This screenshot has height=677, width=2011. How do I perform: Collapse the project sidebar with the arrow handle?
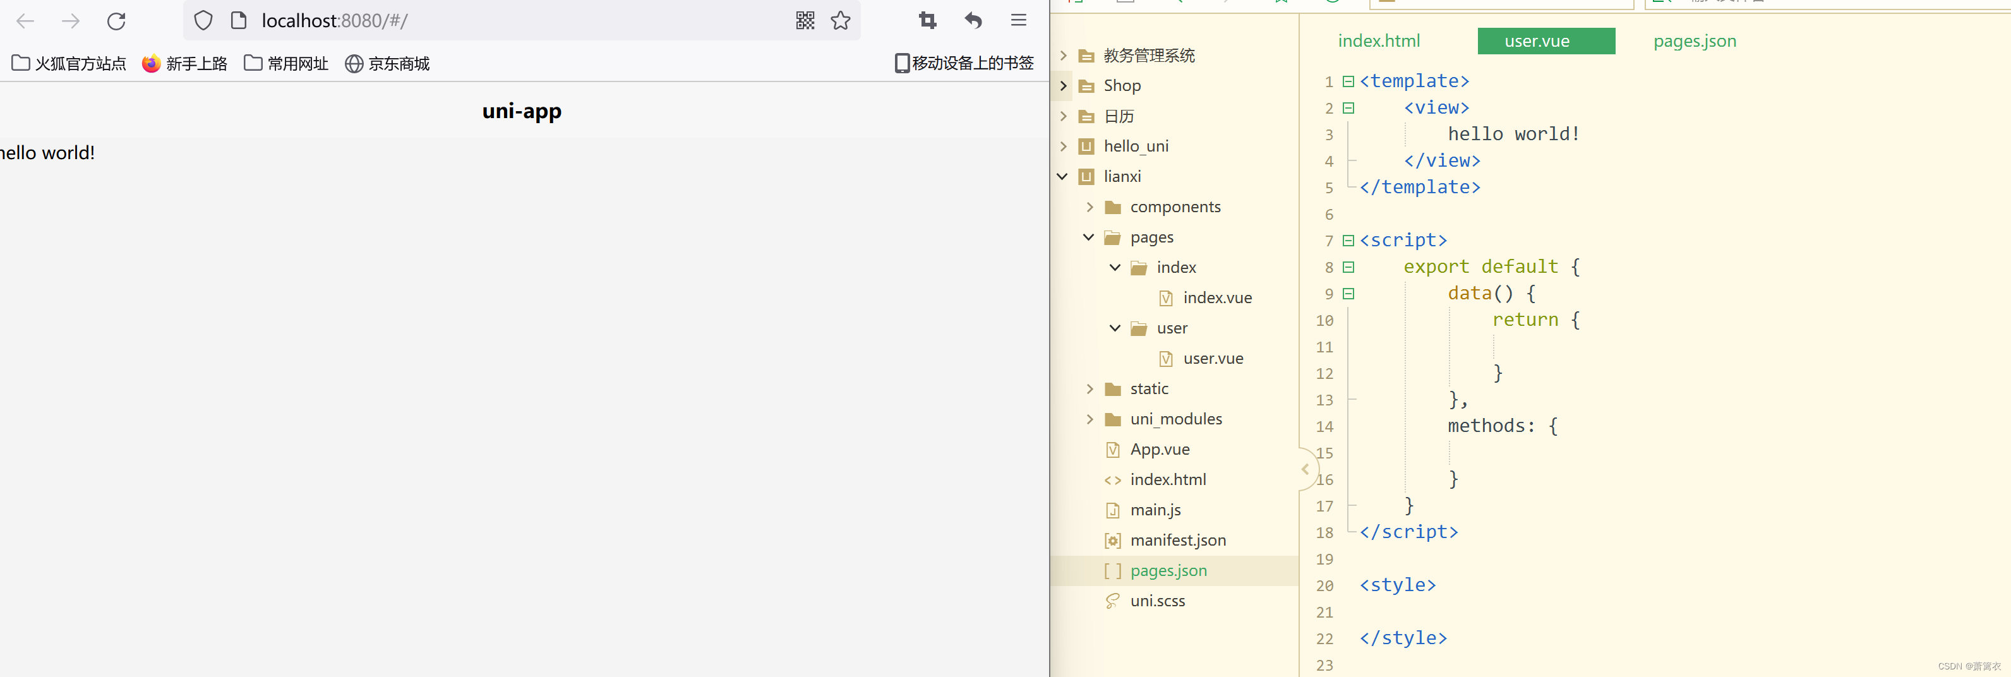pyautogui.click(x=1306, y=469)
